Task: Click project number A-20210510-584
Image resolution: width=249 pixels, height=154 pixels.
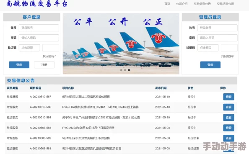Action: [40, 118]
